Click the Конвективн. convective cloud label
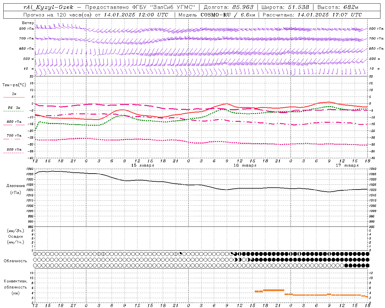 pyautogui.click(x=15, y=281)
